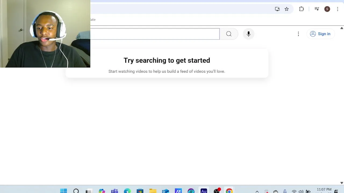Screen dimensions: 344x193
Task: Focus the YouTube search input field
Action: click(x=155, y=34)
